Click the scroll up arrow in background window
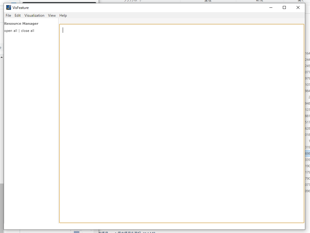The width and height of the screenshot is (310, 233). coord(1,57)
